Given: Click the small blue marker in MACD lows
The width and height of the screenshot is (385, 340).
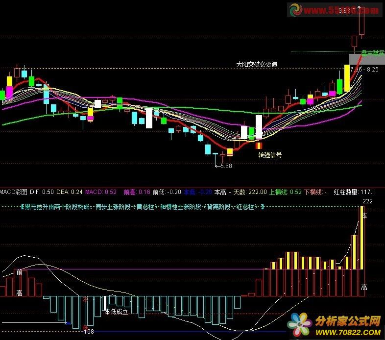Looking at the screenshot, I should tap(68, 323).
